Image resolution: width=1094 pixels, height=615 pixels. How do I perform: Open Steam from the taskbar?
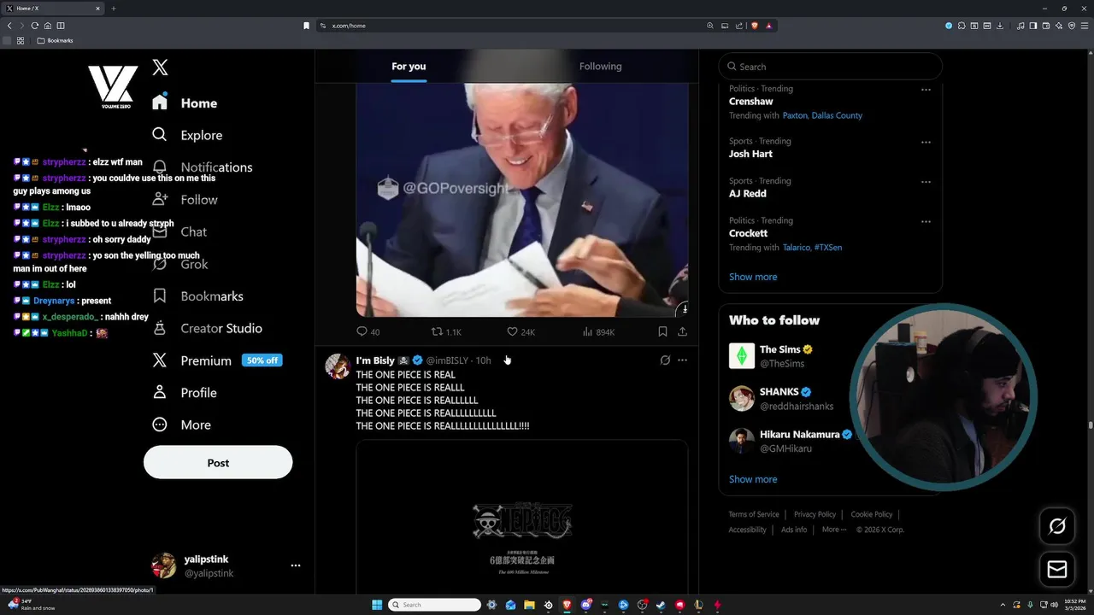(661, 605)
